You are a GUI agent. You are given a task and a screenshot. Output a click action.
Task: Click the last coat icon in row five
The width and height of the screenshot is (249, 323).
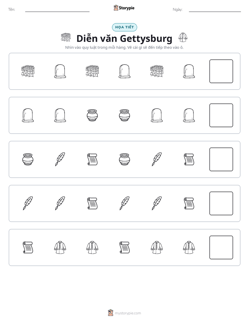click(189, 247)
